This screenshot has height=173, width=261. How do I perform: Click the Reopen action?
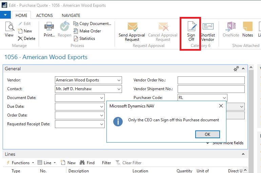65,29
